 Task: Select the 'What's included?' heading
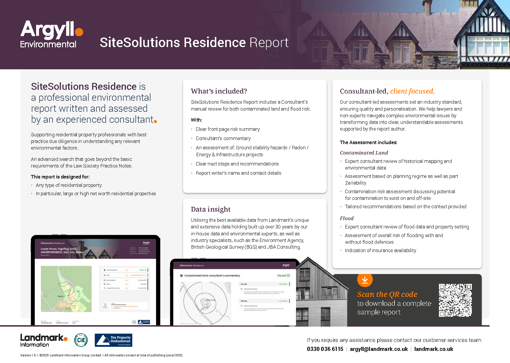[x=219, y=91]
